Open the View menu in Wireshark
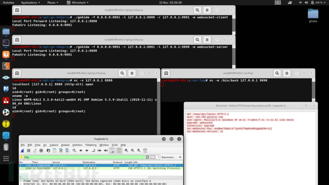Viewport: 329px width, 185px height. (37, 145)
